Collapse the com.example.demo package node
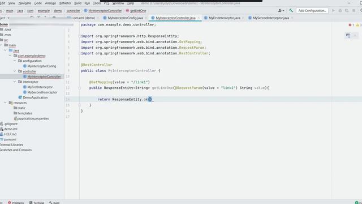 (10, 56)
